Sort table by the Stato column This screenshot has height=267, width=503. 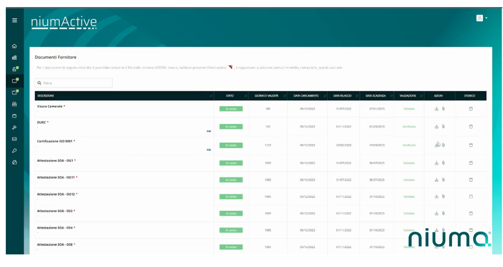click(246, 96)
